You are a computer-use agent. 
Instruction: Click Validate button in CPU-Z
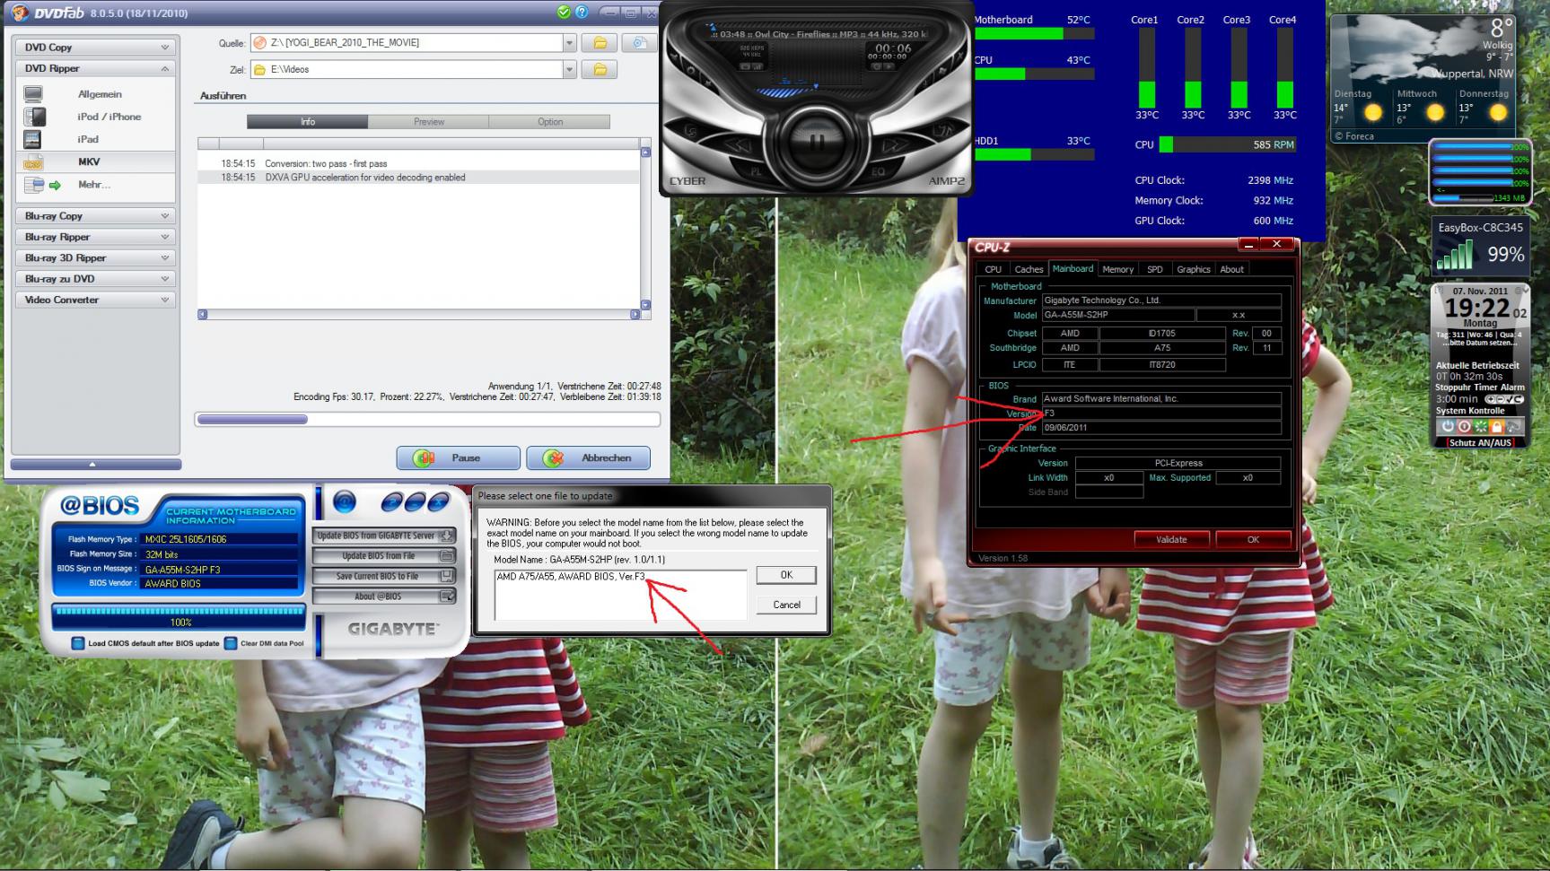coord(1171,539)
